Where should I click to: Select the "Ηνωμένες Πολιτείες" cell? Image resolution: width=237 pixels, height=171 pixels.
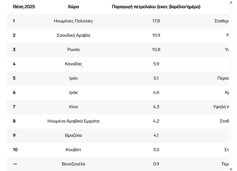[73, 21]
